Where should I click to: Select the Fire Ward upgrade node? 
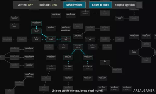pyautogui.click(x=36, y=39)
